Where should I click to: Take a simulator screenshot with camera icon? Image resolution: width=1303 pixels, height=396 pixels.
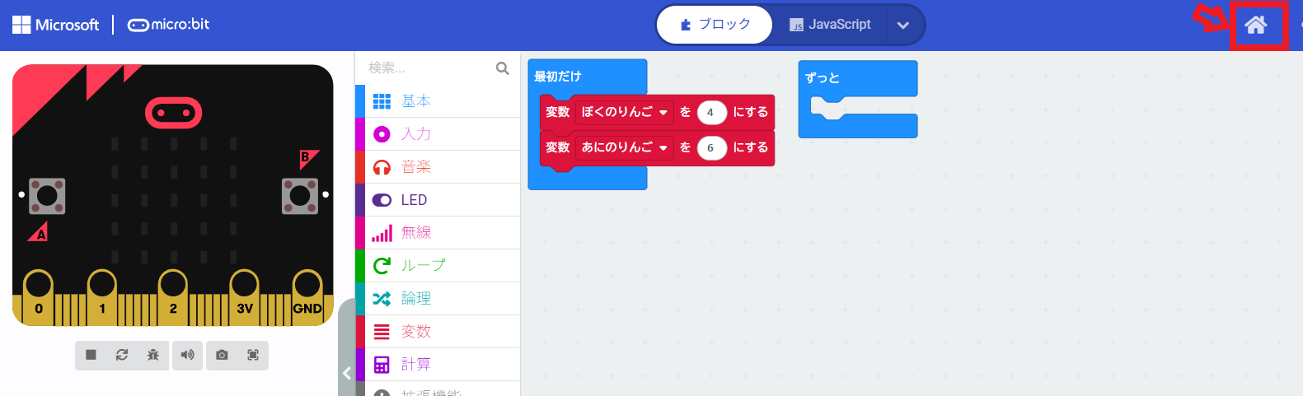(x=222, y=355)
